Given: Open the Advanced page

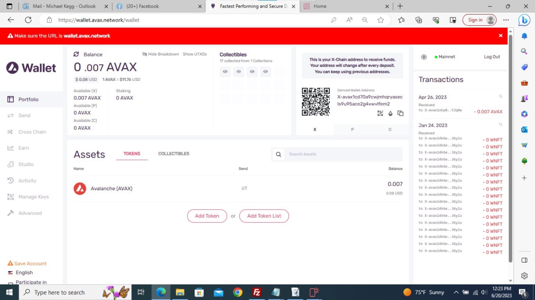Looking at the screenshot, I should coord(30,213).
